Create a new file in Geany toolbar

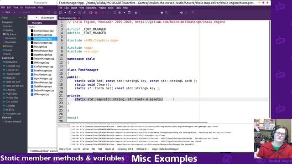point(60,13)
